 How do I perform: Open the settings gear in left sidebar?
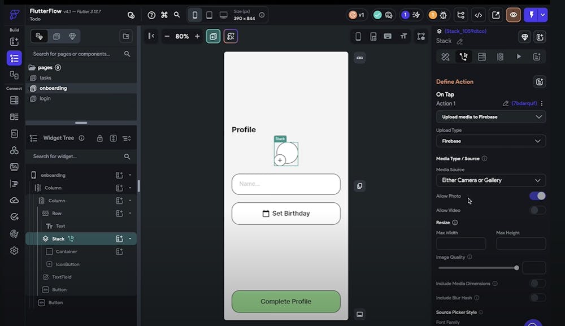[x=14, y=250]
